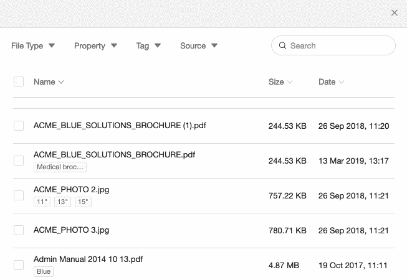
Task: Sort files by Size column
Action: 280,82
